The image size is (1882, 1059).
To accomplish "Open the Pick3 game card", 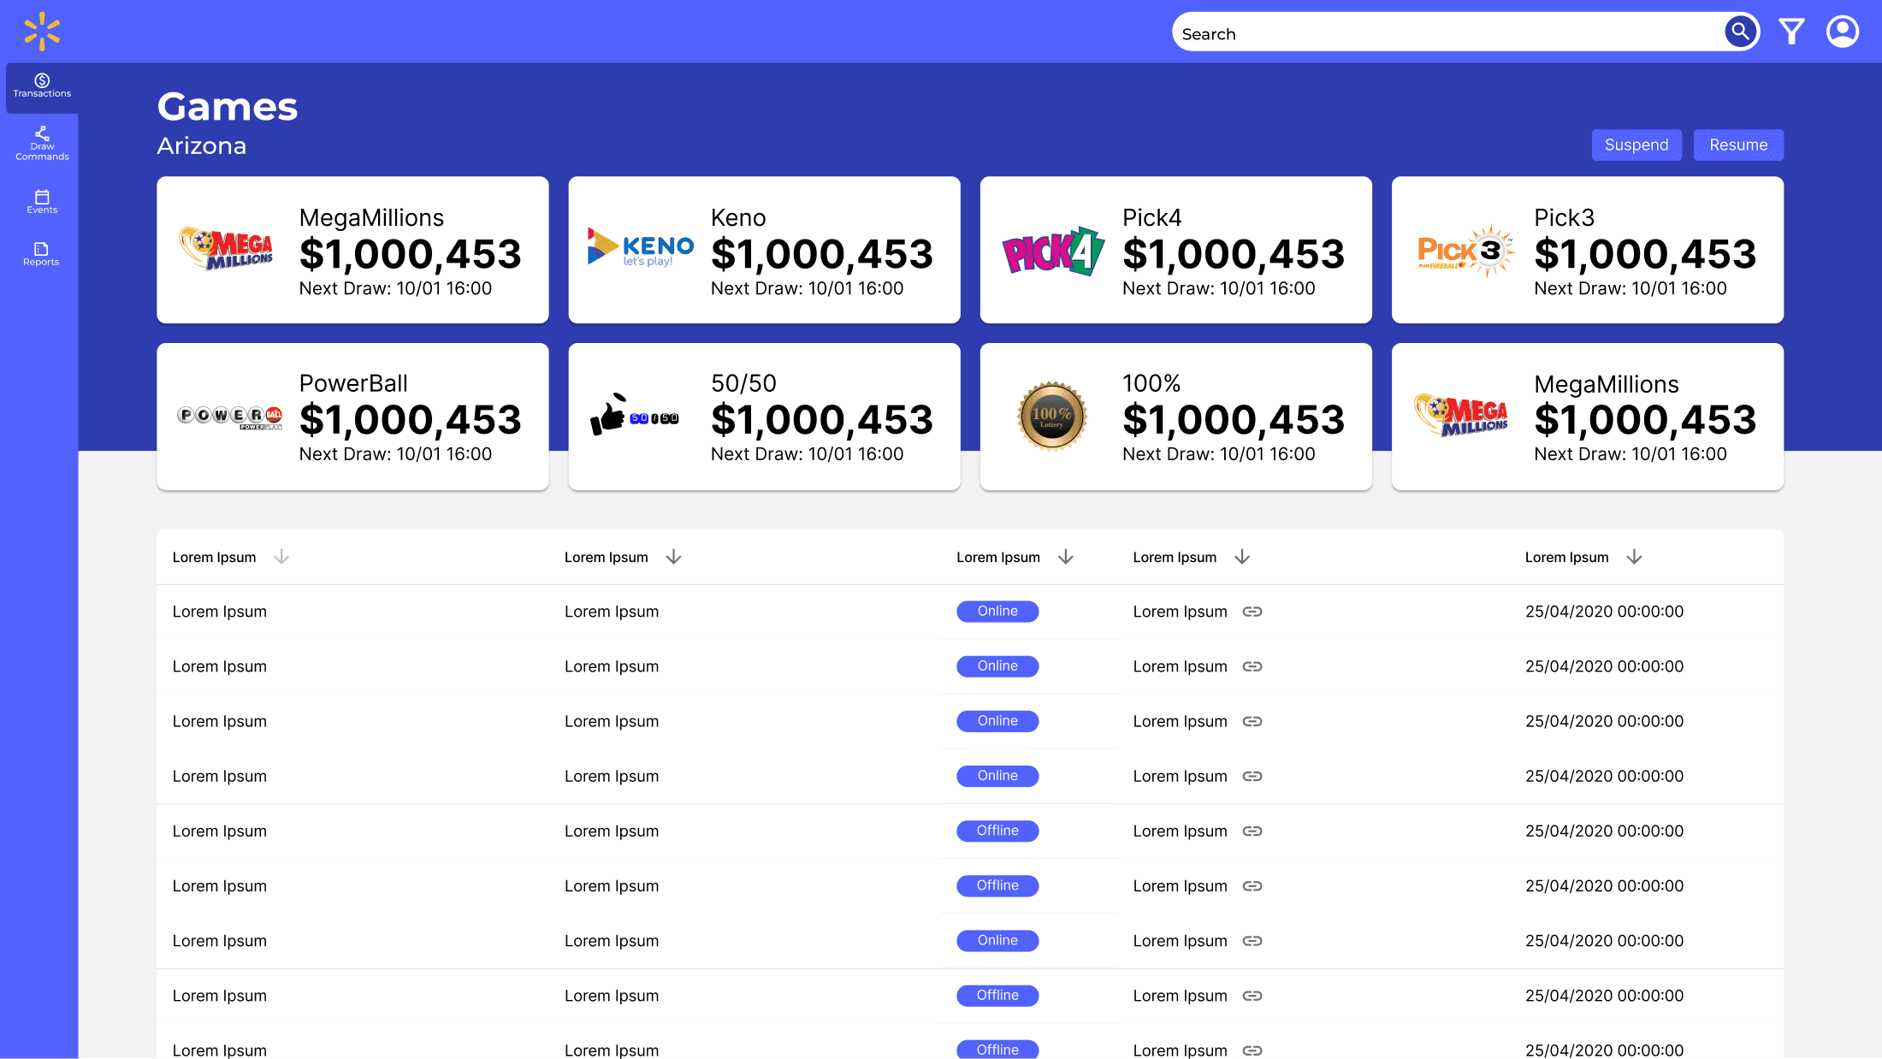I will click(x=1587, y=250).
